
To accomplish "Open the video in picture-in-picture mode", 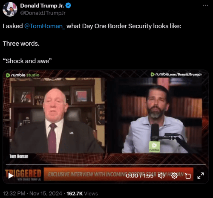I will tap(187, 176).
